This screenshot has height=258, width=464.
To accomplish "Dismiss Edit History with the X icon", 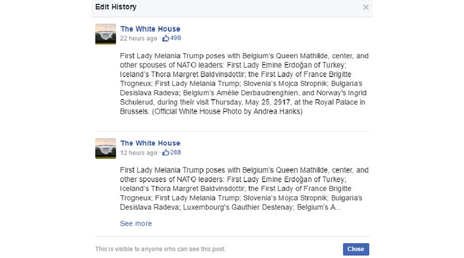I will point(366,7).
